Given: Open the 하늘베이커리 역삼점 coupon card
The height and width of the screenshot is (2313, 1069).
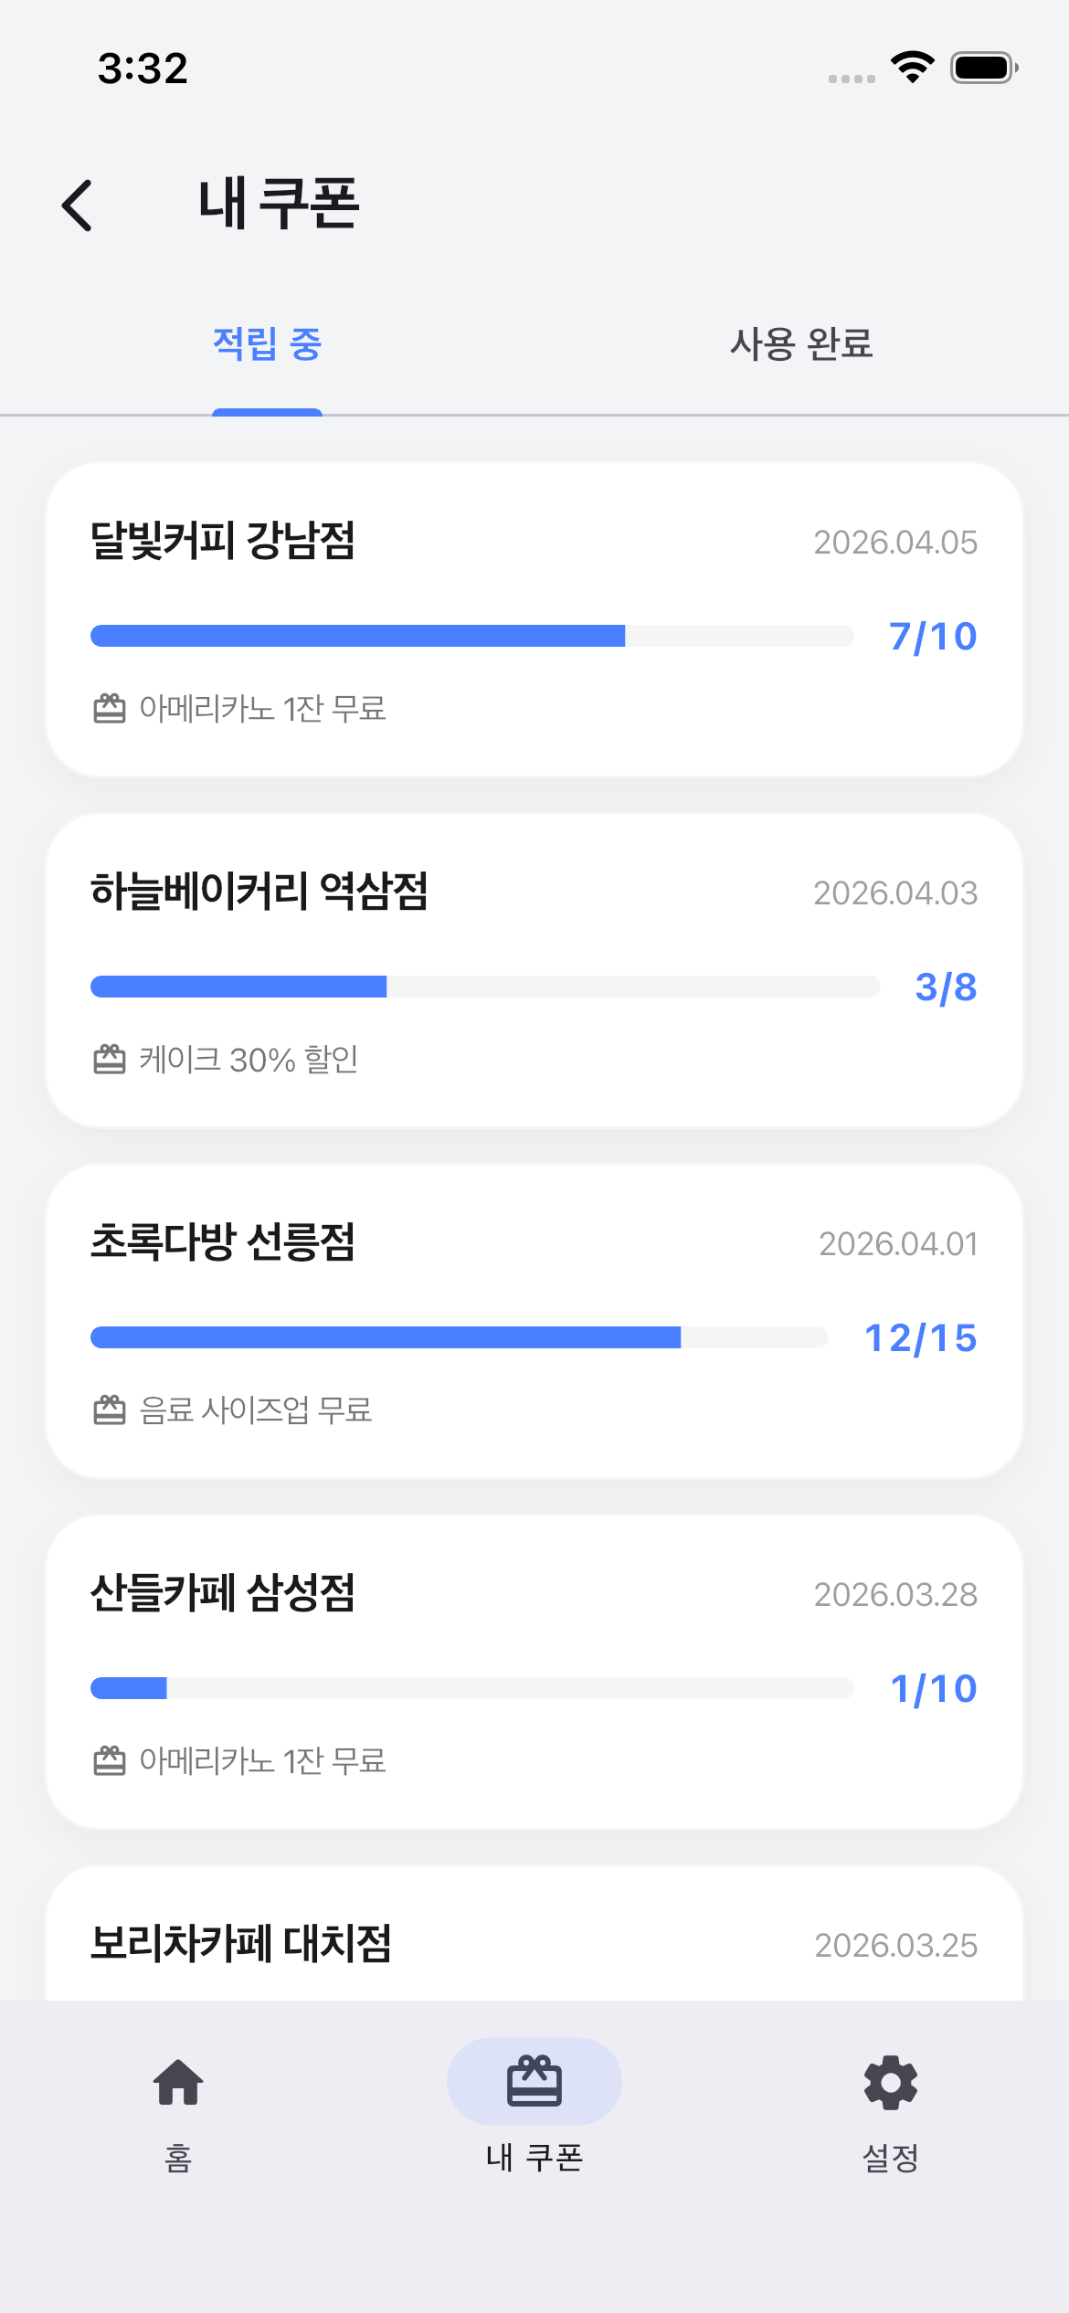Looking at the screenshot, I should (x=534, y=970).
